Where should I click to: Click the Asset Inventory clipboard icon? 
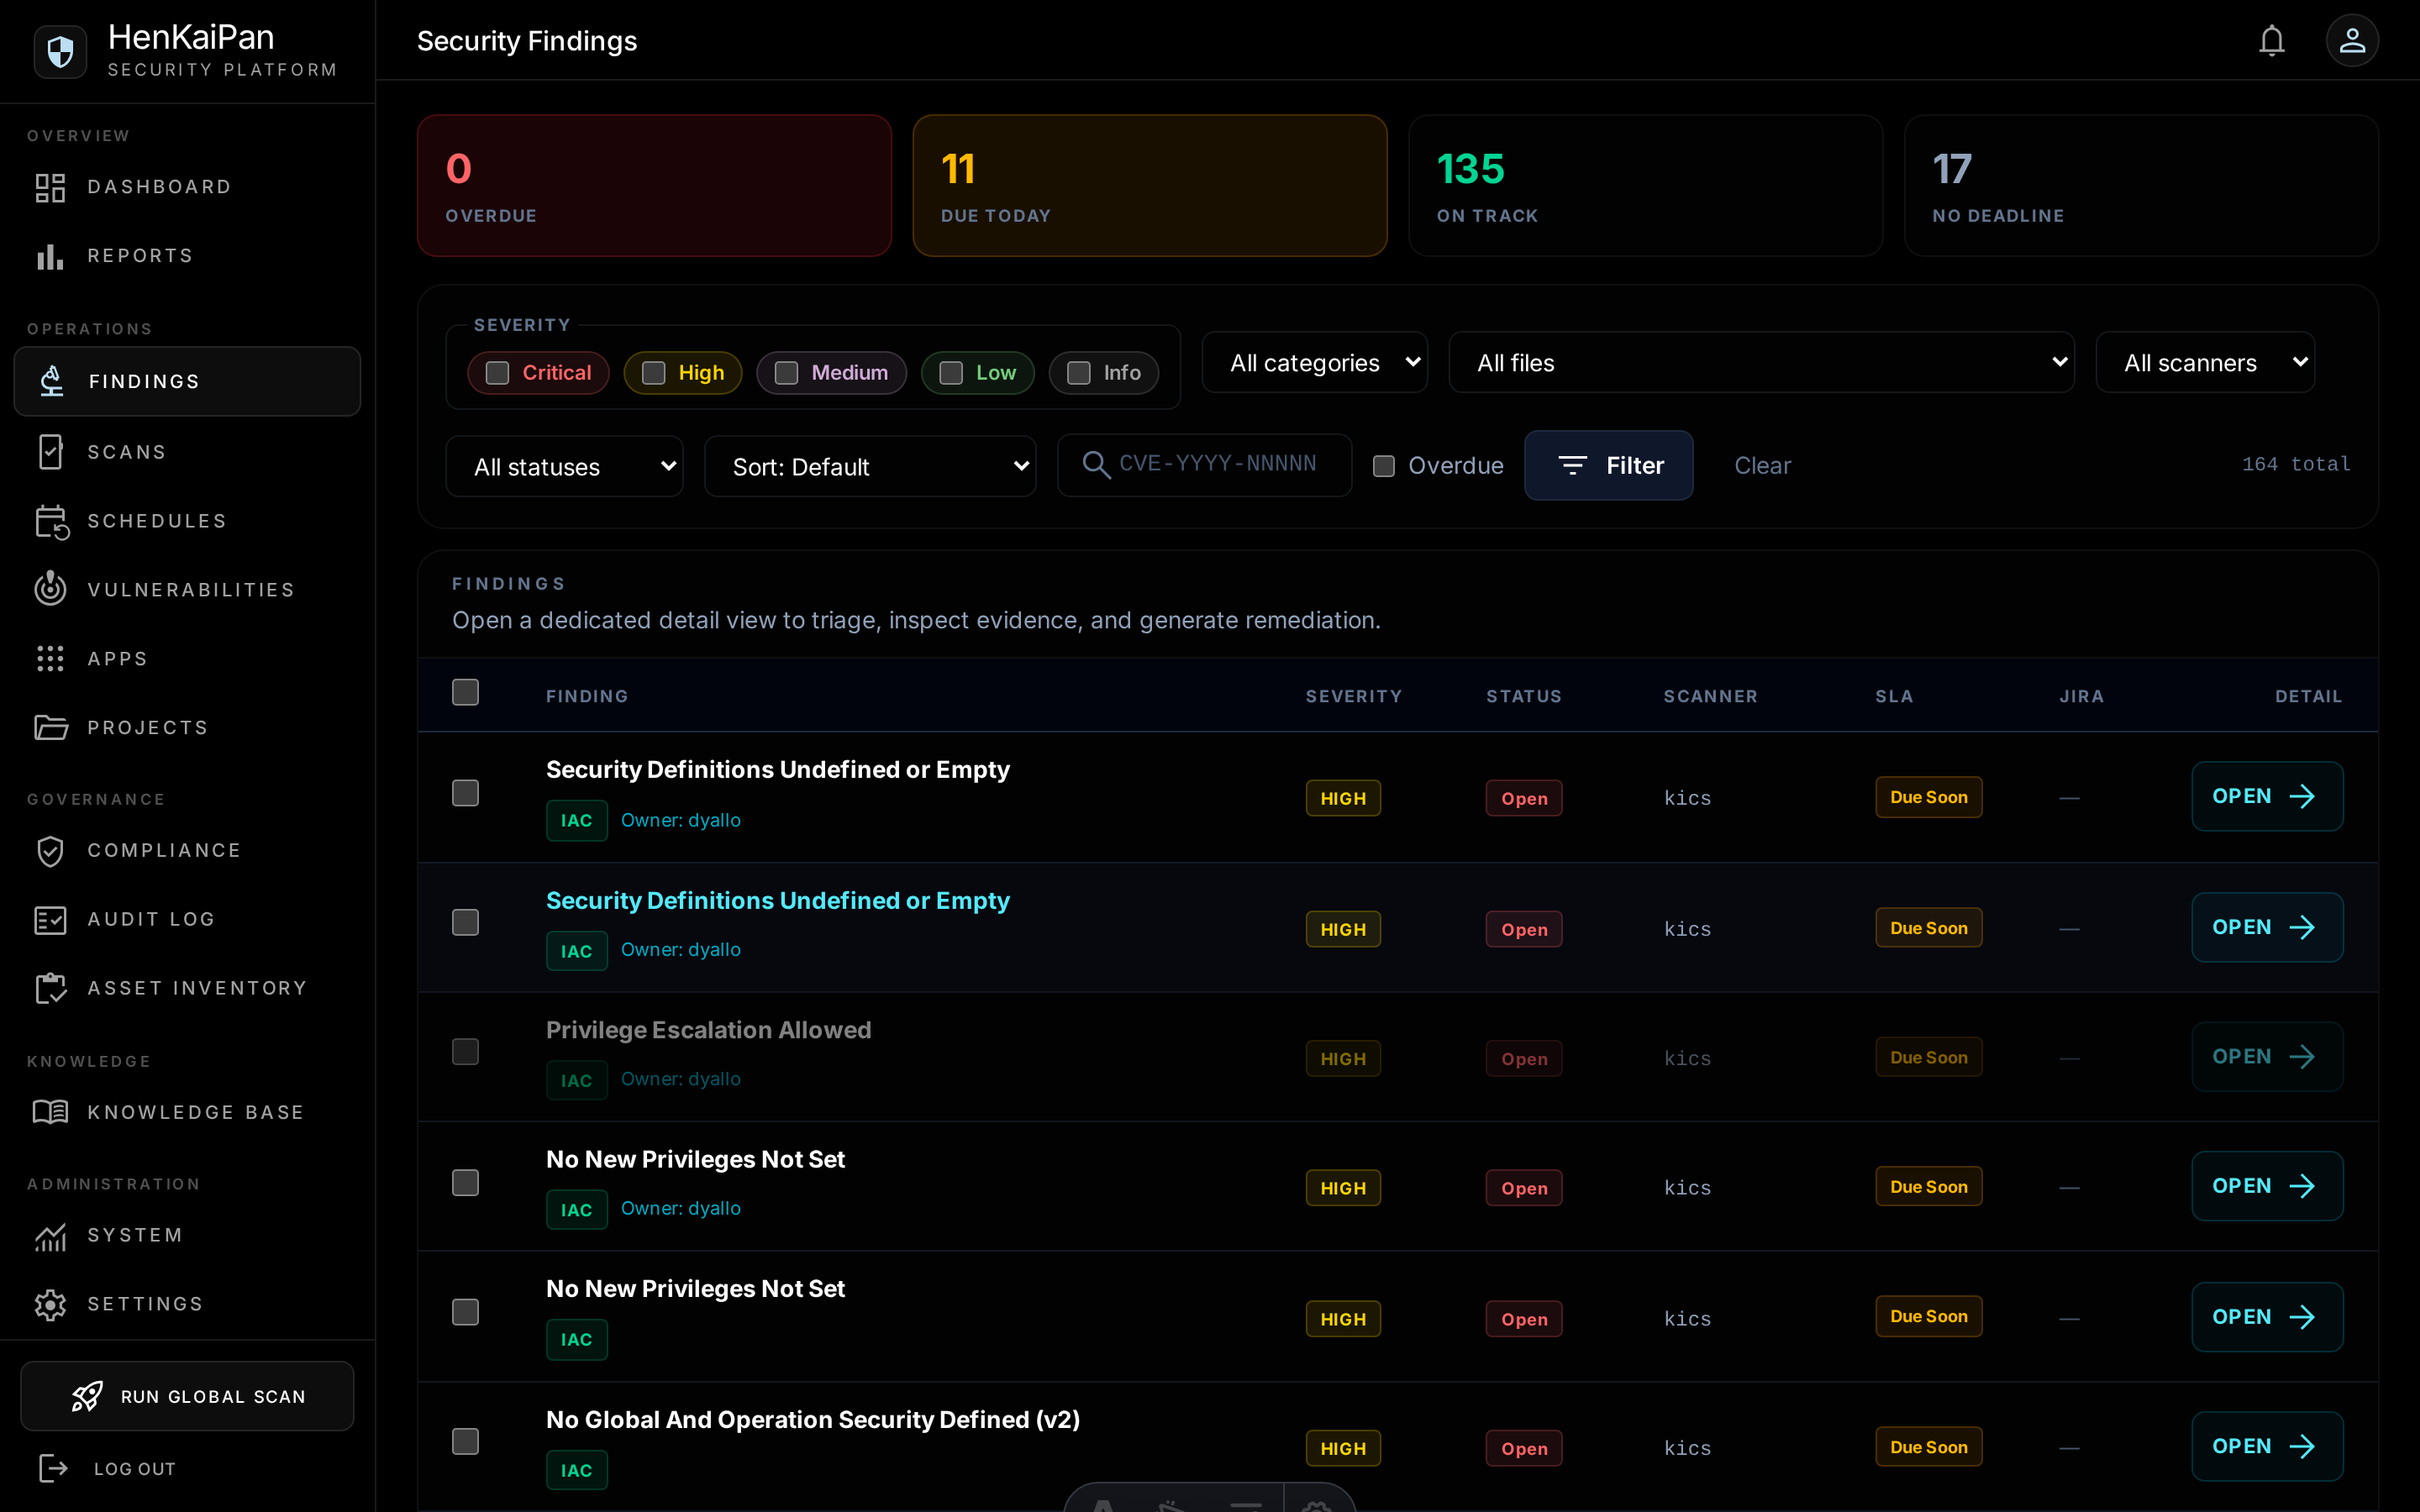coord(50,988)
